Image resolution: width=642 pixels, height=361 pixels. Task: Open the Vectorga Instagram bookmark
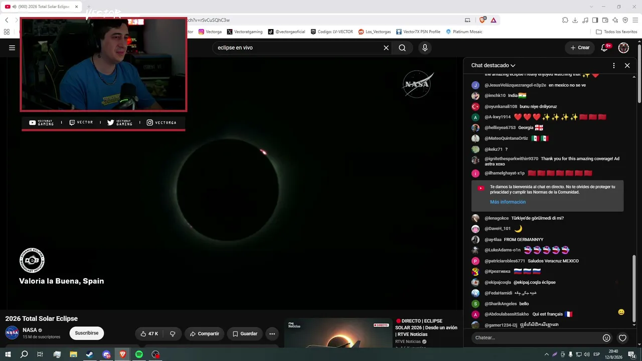click(x=210, y=32)
